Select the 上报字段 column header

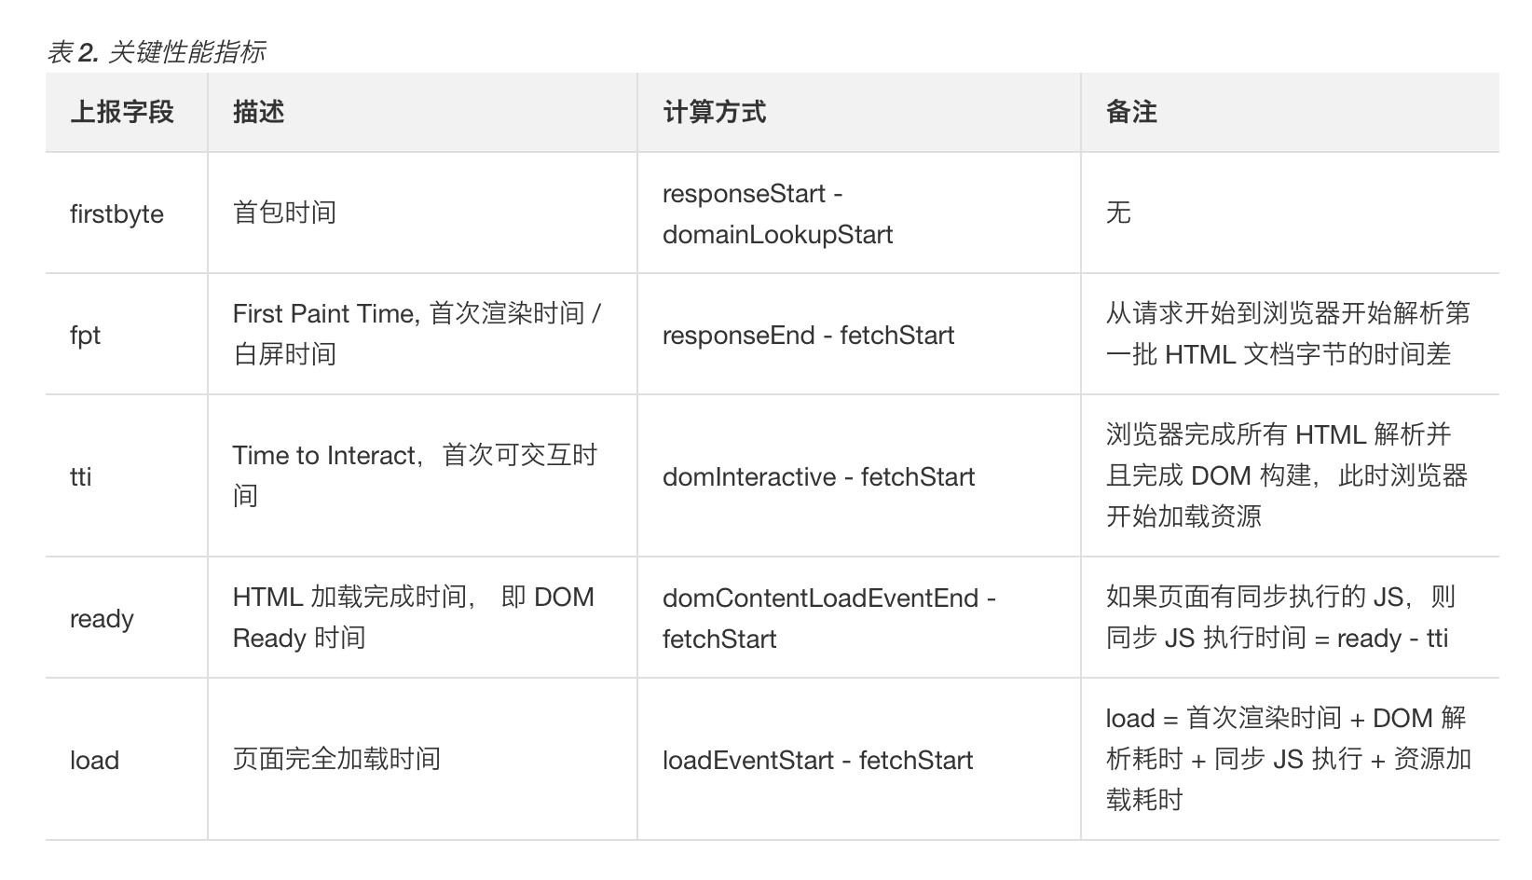click(x=122, y=112)
